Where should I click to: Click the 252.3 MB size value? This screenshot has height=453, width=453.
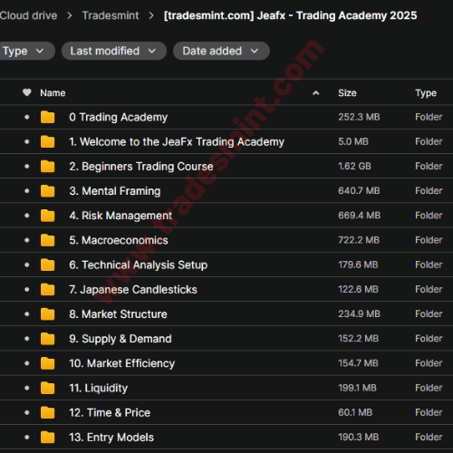point(359,117)
